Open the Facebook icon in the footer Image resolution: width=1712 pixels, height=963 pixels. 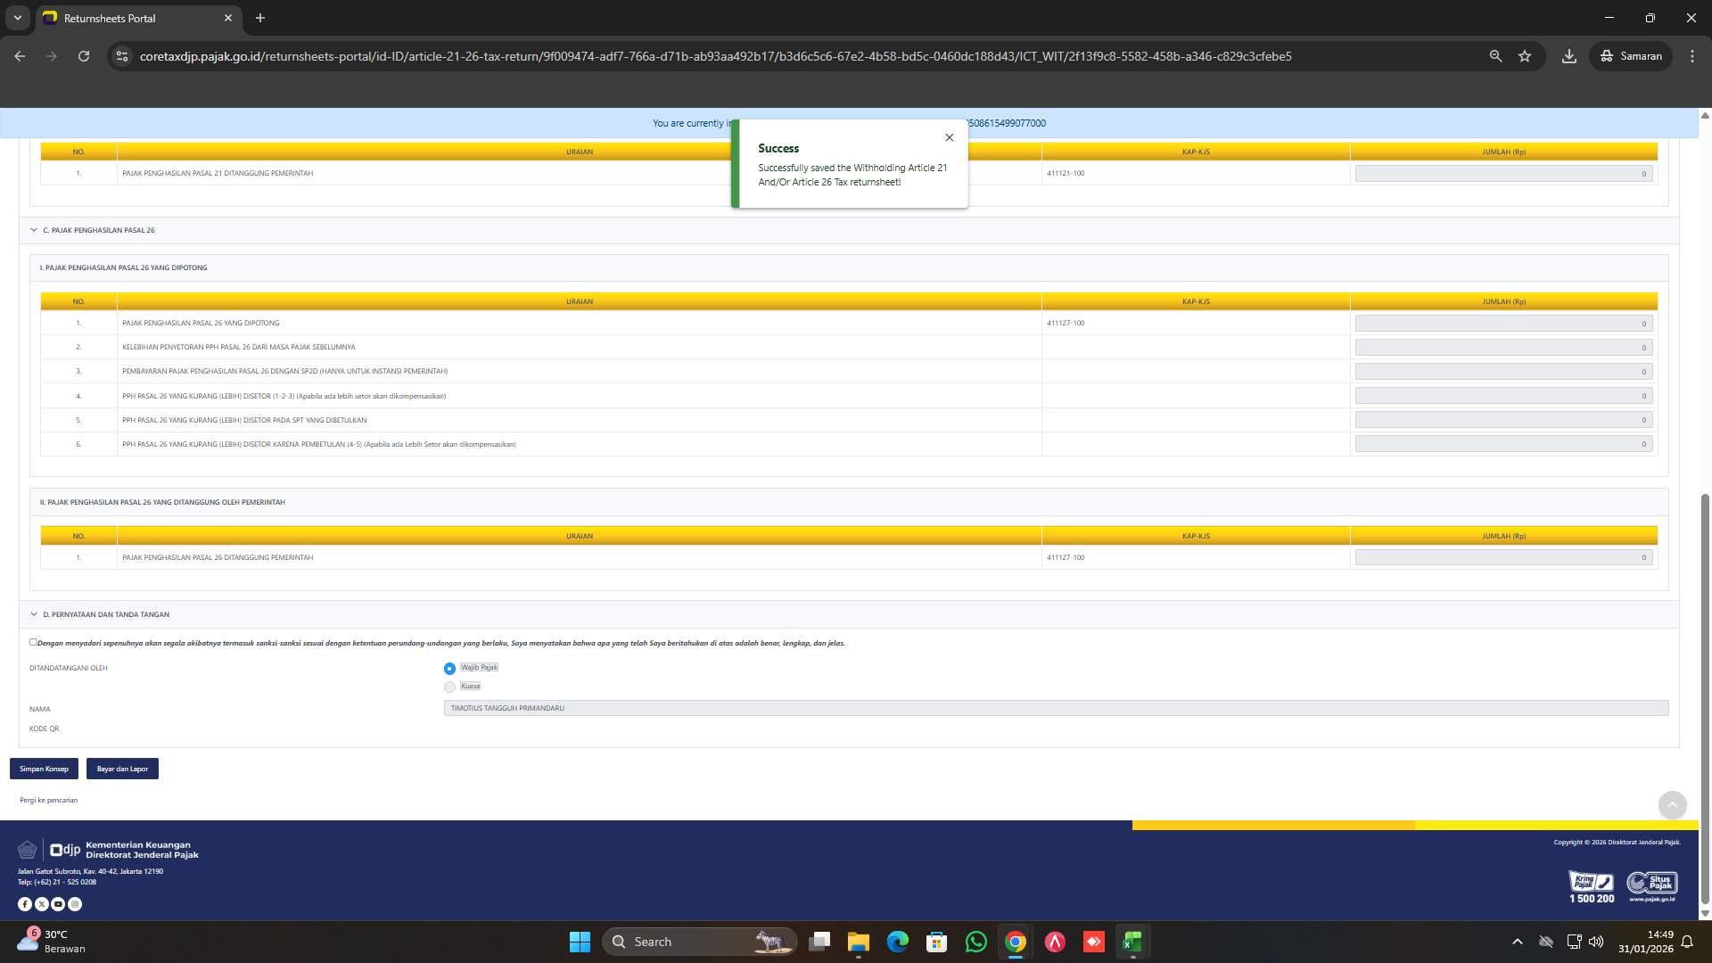tap(24, 903)
